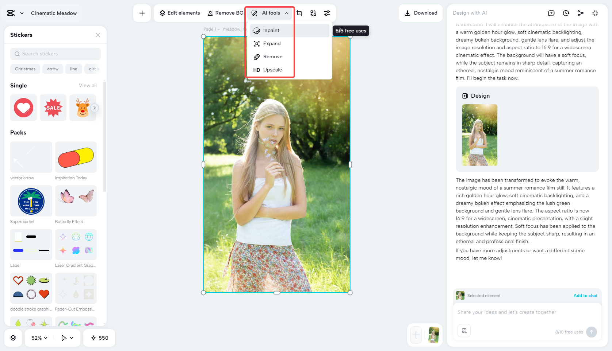
Task: Open the cursor tool dropdown
Action: pyautogui.click(x=66, y=338)
